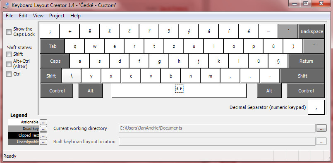The width and height of the screenshot is (333, 163).
Task: Open the View menu
Action: click(38, 16)
